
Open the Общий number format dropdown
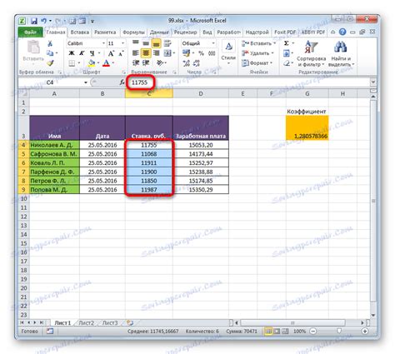click(x=213, y=43)
